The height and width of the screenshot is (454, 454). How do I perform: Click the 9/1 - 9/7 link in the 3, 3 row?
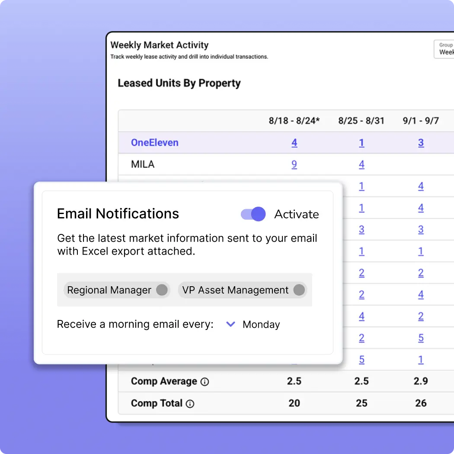point(421,229)
